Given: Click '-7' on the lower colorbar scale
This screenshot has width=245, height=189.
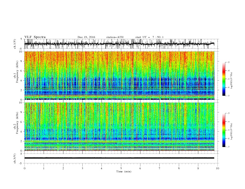Looking at the screenshot, I should [228, 147].
